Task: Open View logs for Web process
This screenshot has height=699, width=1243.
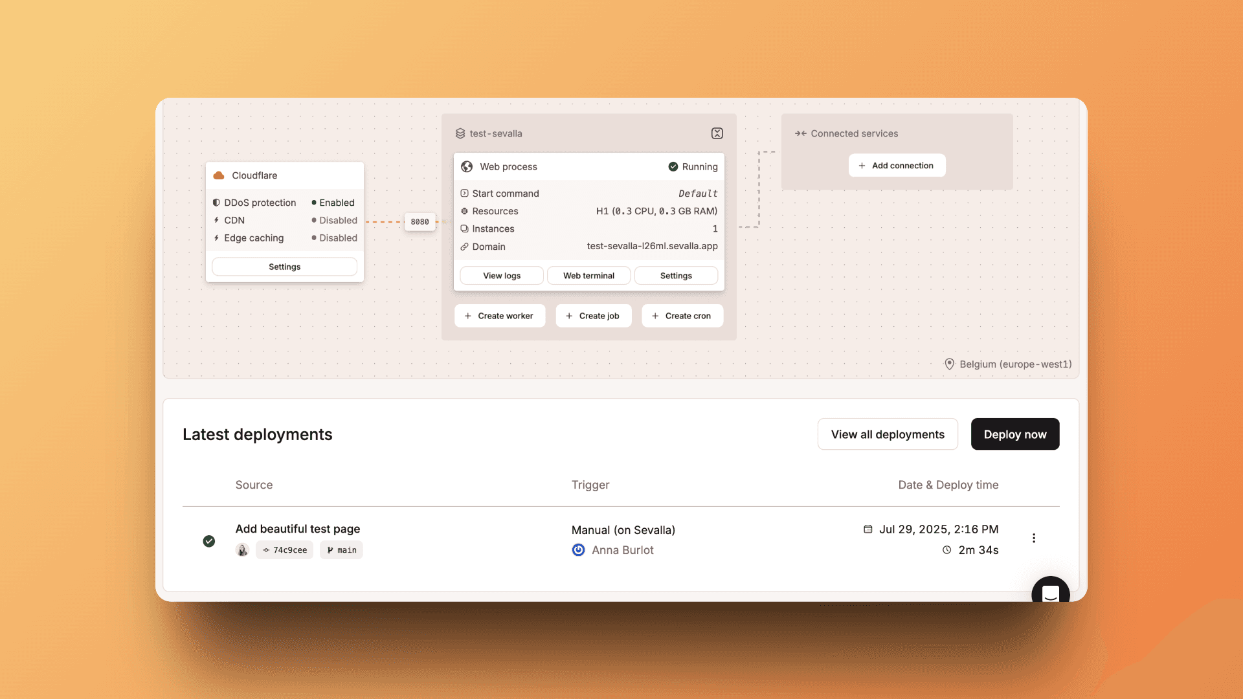Action: coord(502,276)
